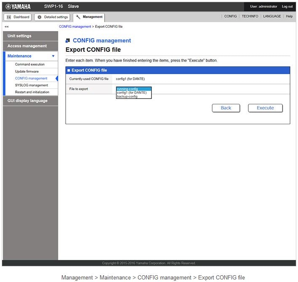Image resolution: width=298 pixels, height=282 pixels.
Task: Click the Yamaha logo
Action: point(18,6)
